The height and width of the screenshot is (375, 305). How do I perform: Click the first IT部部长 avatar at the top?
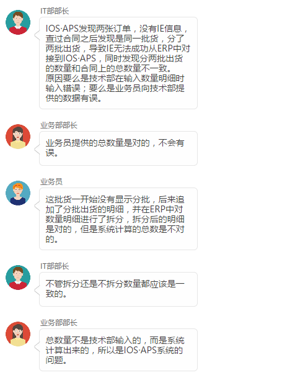(x=18, y=22)
